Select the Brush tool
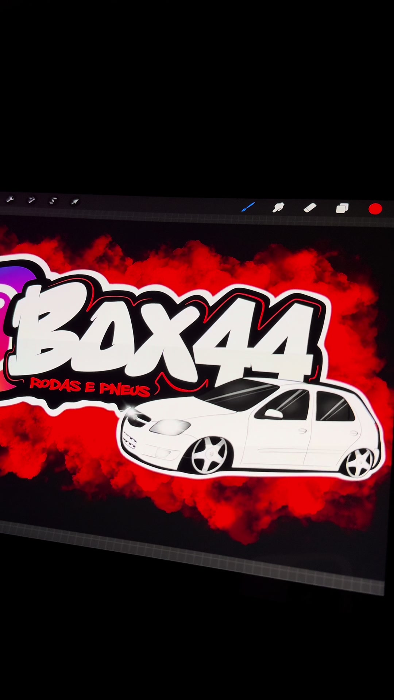Viewport: 394px width, 700px height. click(x=248, y=207)
